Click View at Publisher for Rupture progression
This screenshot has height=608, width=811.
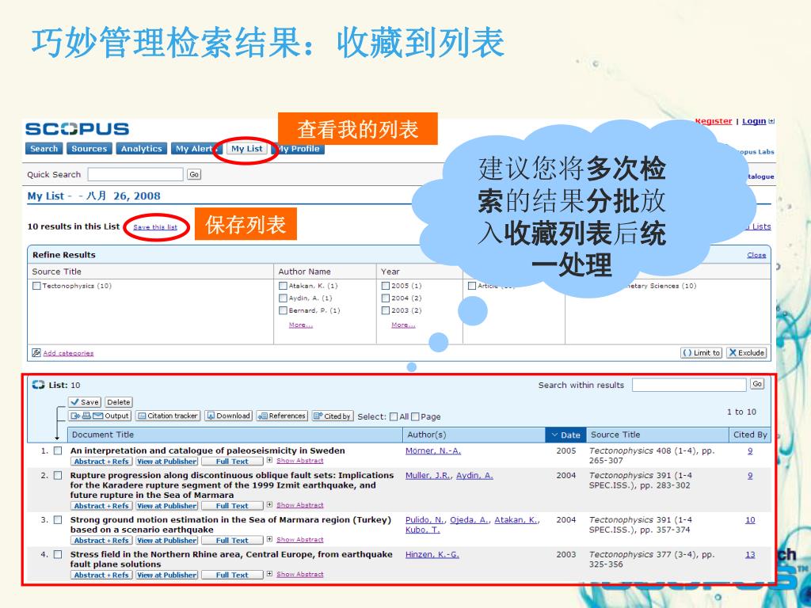tap(167, 506)
